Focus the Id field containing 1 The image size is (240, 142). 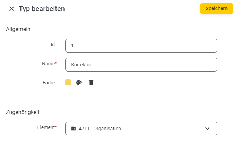pos(141,46)
